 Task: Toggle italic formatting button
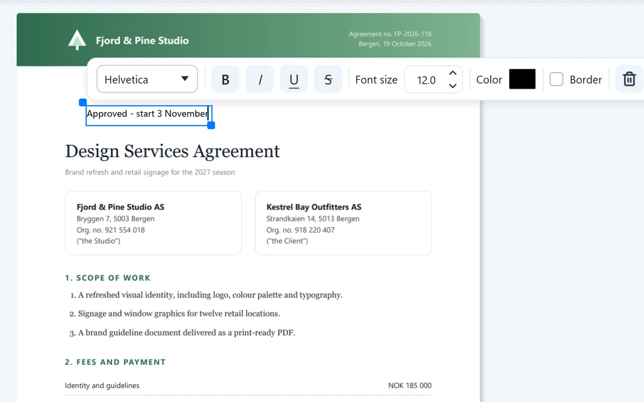tap(260, 79)
